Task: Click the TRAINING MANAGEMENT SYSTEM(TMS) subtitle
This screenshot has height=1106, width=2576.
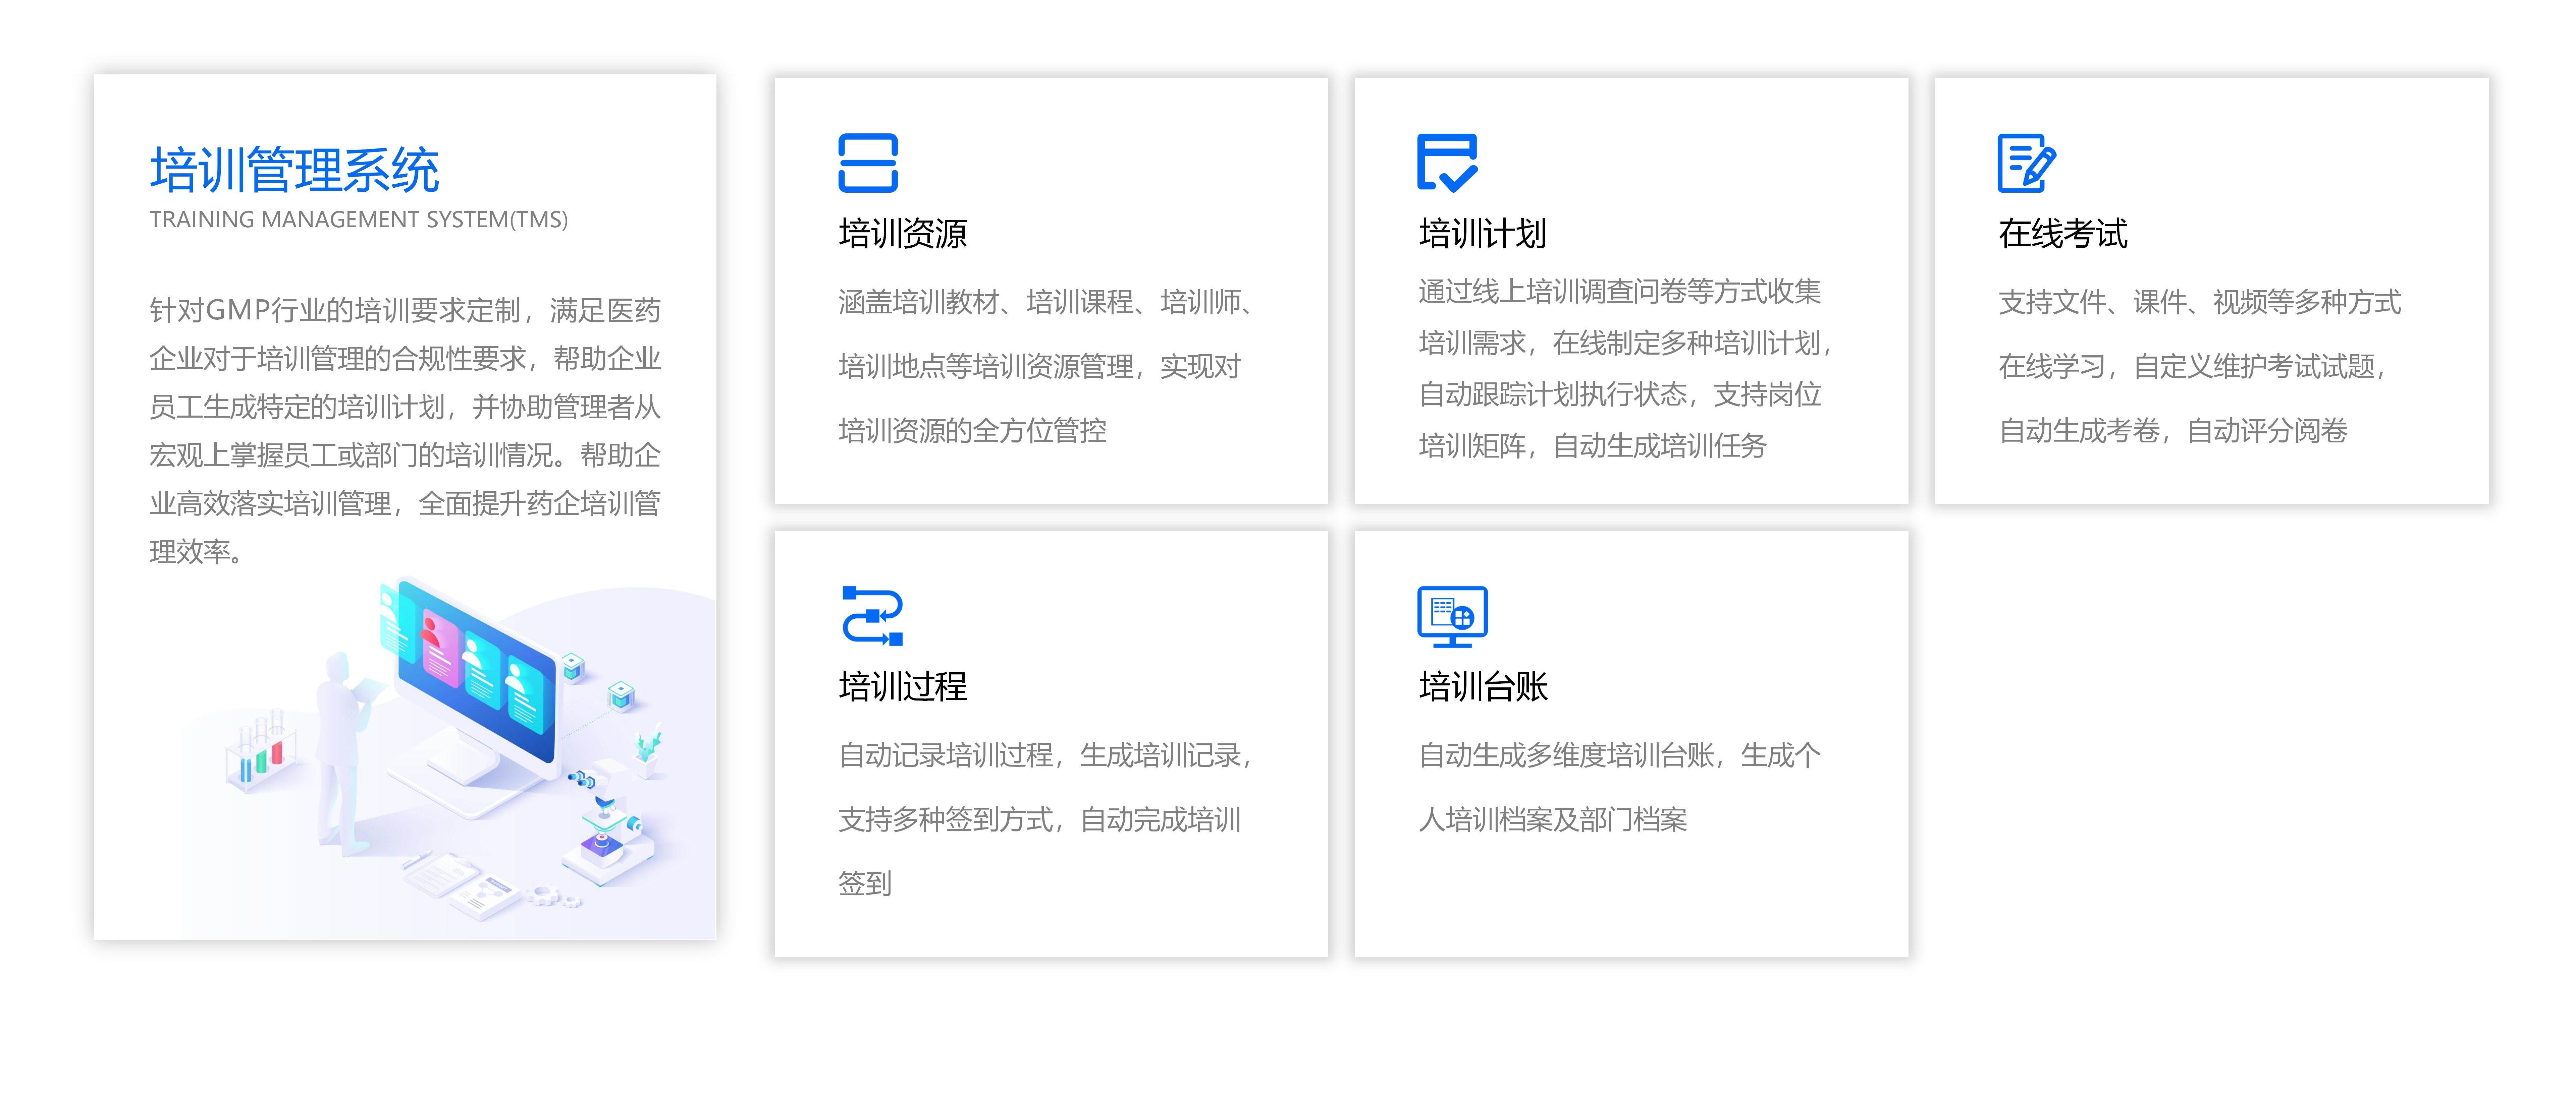Action: pos(359,220)
